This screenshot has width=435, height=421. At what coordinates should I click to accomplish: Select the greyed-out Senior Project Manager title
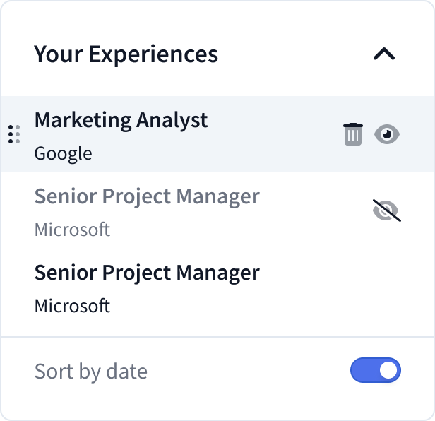click(x=147, y=196)
